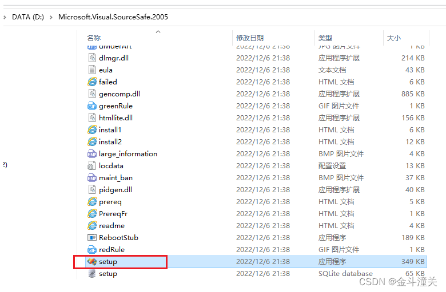Viewport: 446px width, 292px height.
Task: Select the redRule file name
Action: click(x=111, y=250)
